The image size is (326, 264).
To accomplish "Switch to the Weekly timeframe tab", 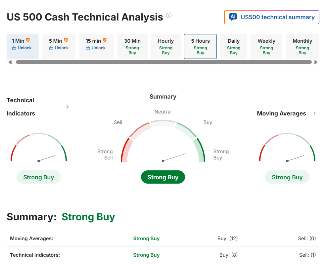I will coord(266,47).
